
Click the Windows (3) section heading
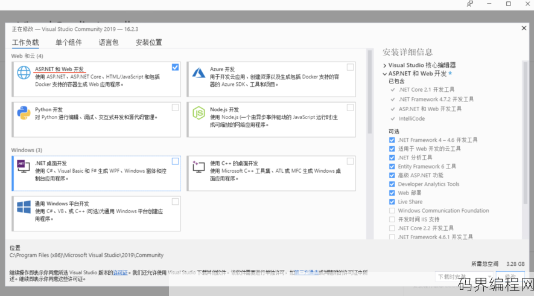(x=27, y=150)
